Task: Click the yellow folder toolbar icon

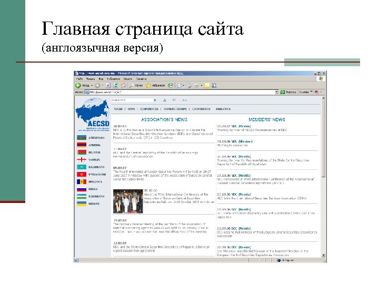Action: [x=207, y=86]
